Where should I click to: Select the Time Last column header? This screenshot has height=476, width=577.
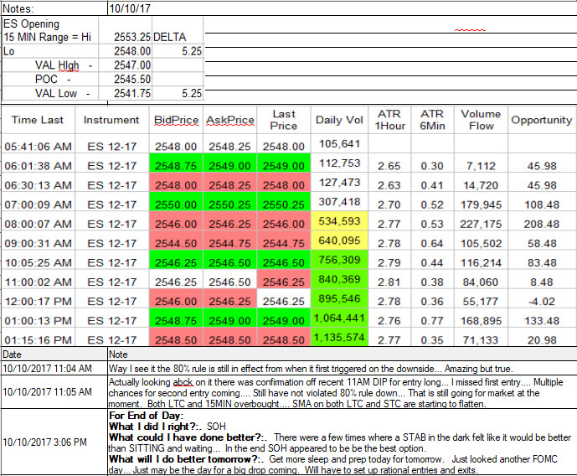[38, 120]
